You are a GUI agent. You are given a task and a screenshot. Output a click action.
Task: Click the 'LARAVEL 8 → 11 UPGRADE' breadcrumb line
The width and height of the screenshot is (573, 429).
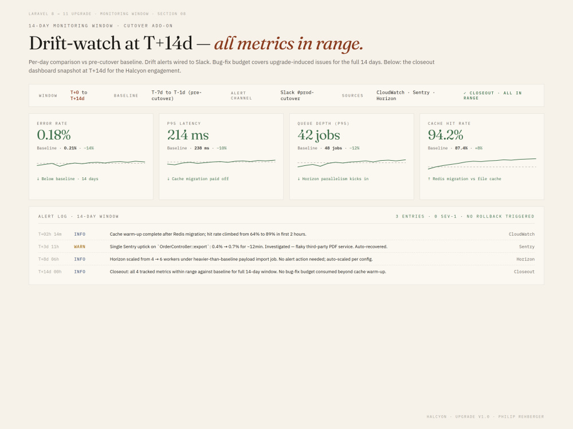coord(107,14)
